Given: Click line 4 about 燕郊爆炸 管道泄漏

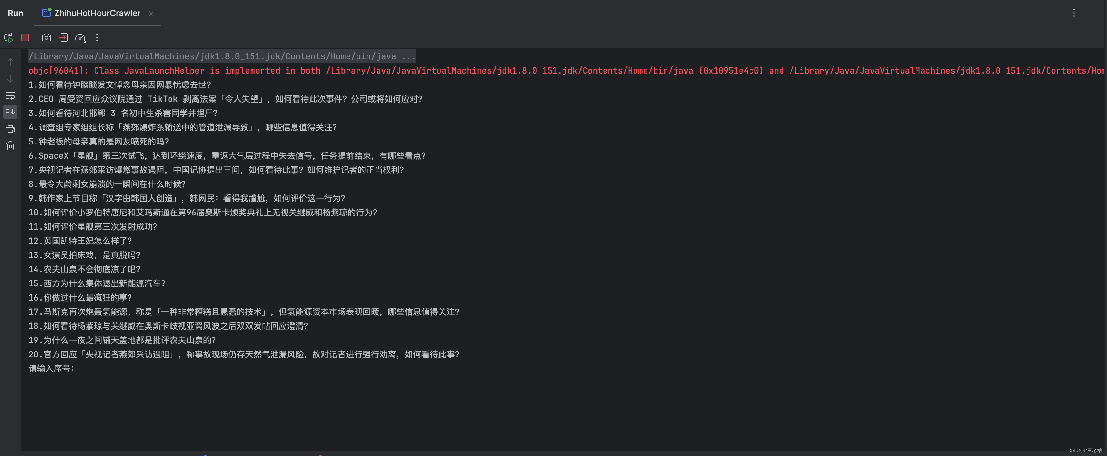Looking at the screenshot, I should tap(183, 127).
